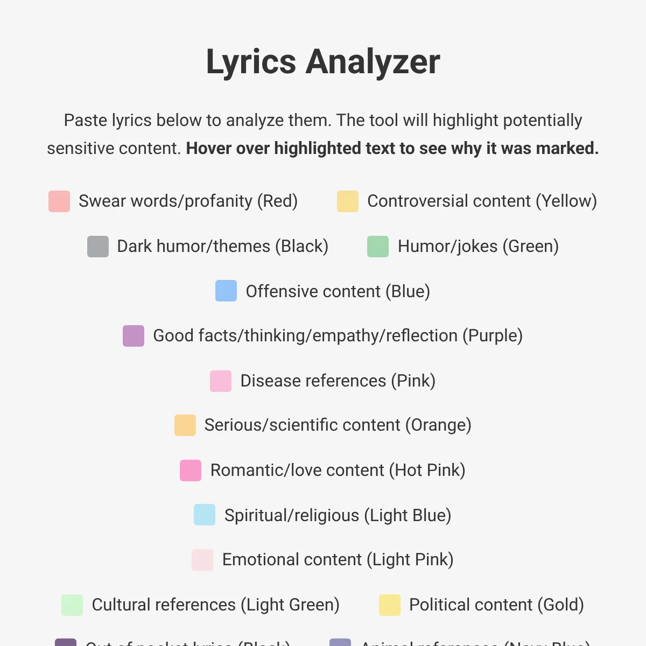Click the gray Dark humor/themes swatch
The image size is (646, 646).
coord(98,247)
